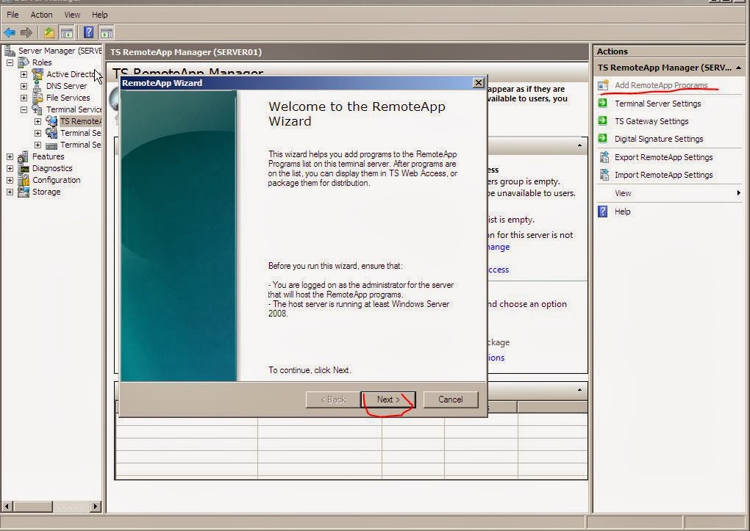Expand the Features tree node
Viewport: 750px width, 531px height.
click(10, 156)
